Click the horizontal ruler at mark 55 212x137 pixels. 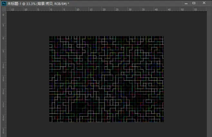196,9
